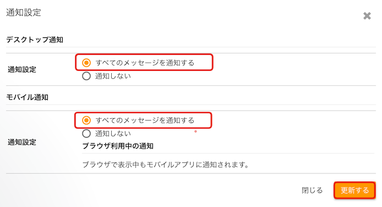382x207 pixels.
Task: Select mobile すべてのメッセージを通知する radio button
Action: [86, 121]
